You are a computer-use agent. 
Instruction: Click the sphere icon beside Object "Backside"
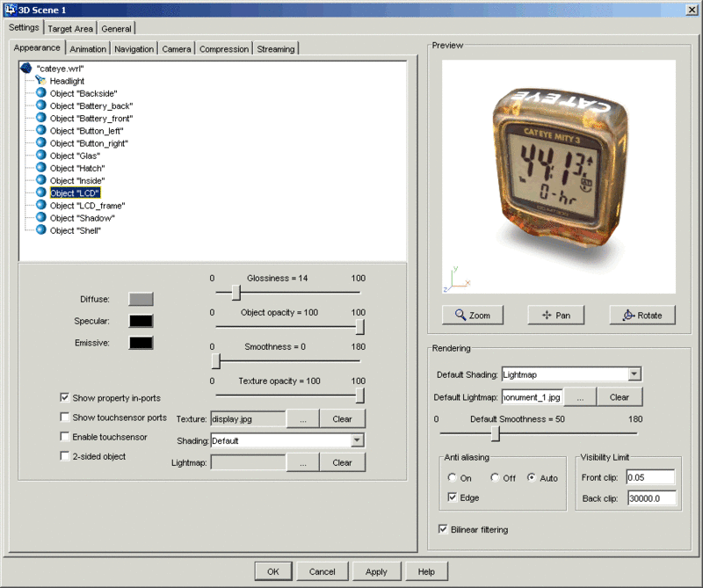click(40, 93)
